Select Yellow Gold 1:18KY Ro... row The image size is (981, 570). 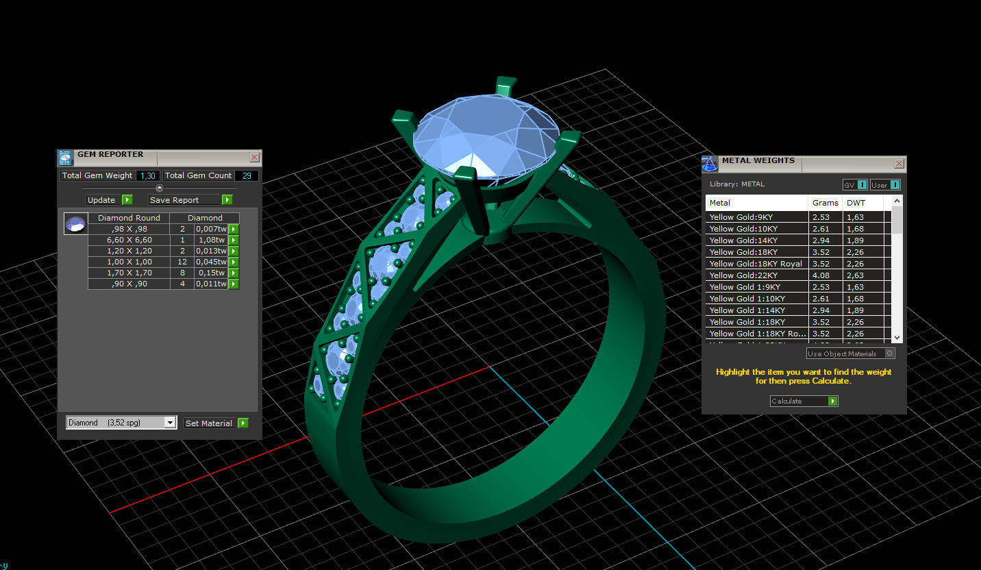(799, 334)
